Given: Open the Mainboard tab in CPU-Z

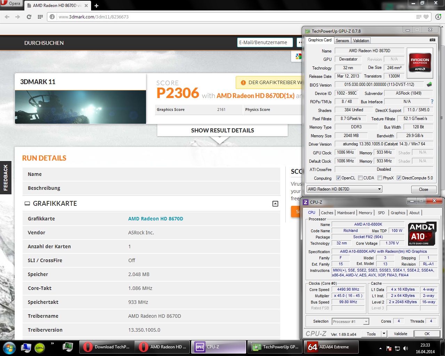Looking at the screenshot, I should point(346,213).
